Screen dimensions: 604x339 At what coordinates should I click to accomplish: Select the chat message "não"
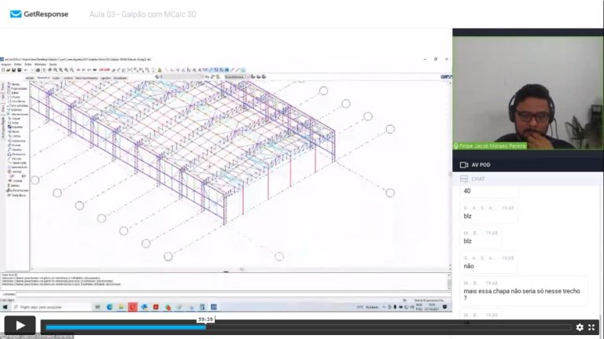tap(469, 266)
